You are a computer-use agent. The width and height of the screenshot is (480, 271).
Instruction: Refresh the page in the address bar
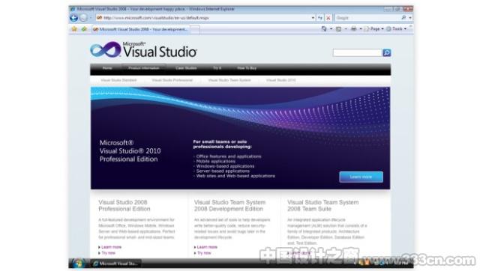tap(320, 18)
